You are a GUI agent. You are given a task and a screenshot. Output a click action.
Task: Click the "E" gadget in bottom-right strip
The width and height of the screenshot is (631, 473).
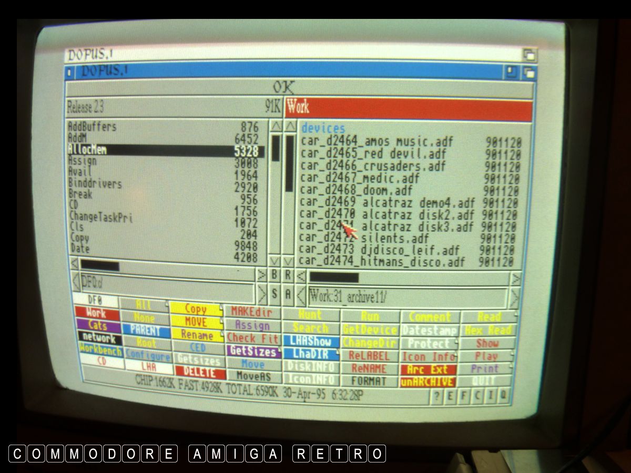pos(450,397)
